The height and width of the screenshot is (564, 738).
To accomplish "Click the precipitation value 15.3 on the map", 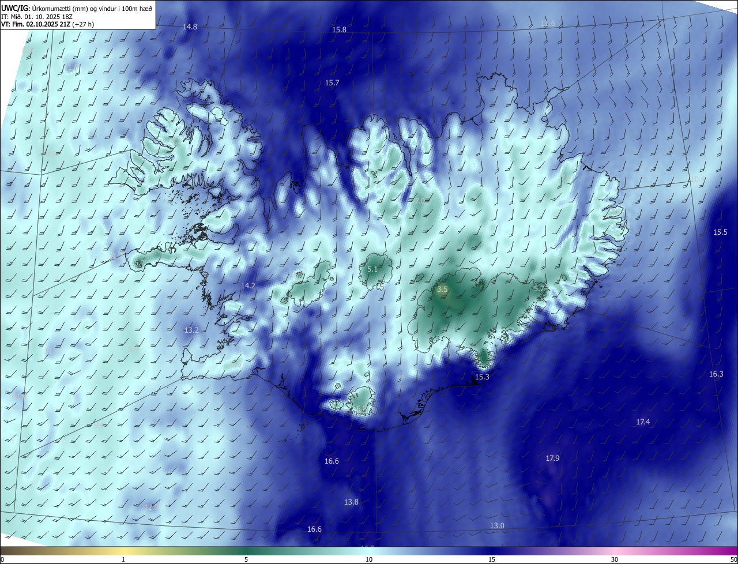I will [482, 377].
